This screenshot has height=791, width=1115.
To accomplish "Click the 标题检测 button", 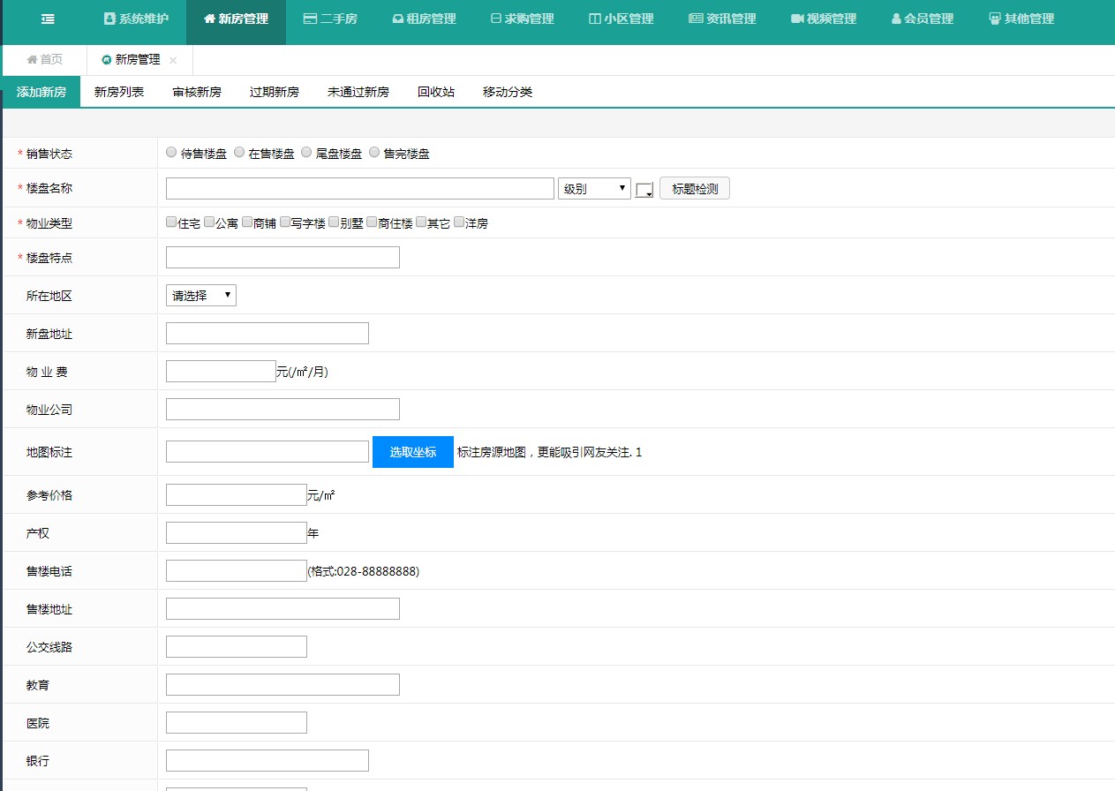I will tap(695, 189).
